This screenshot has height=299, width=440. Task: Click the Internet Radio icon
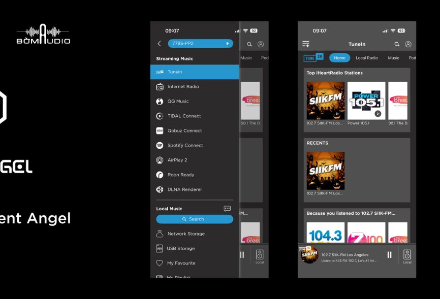click(160, 87)
